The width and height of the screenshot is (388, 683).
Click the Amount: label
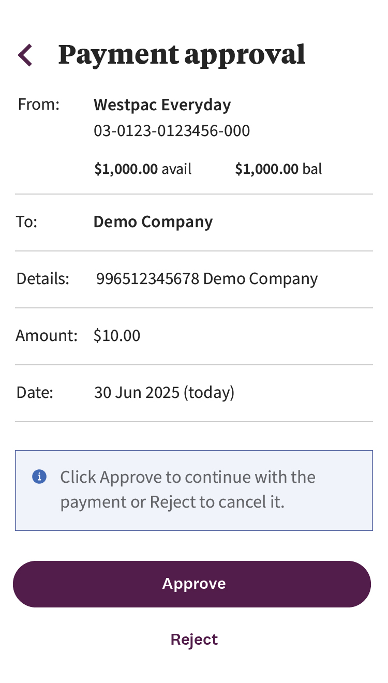tap(47, 336)
